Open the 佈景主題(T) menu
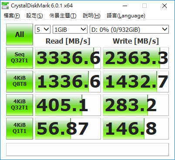The image size is (175, 160). click(x=63, y=16)
